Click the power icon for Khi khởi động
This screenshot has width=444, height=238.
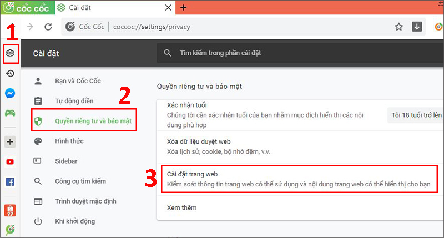[38, 221]
